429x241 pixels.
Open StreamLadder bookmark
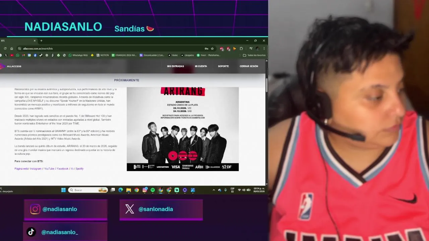[x=152, y=55]
